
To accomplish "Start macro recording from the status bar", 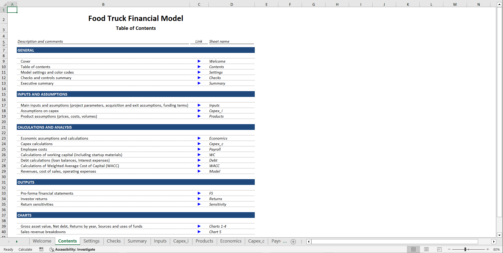I will tap(41, 249).
